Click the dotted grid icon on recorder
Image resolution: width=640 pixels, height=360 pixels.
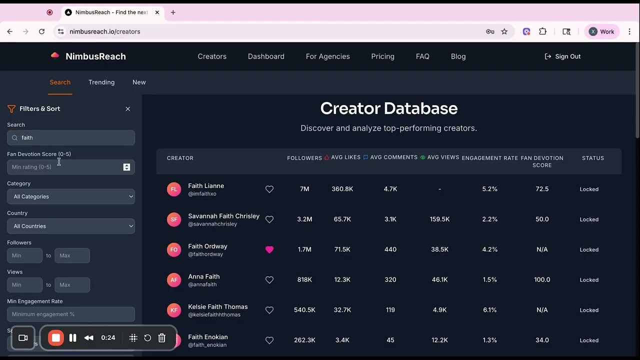click(x=133, y=338)
